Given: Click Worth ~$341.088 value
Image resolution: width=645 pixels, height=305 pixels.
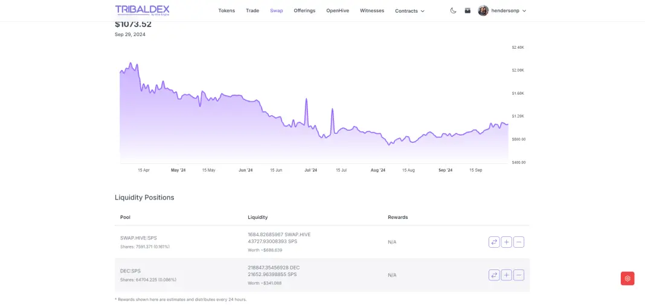Looking at the screenshot, I should pyautogui.click(x=265, y=283).
